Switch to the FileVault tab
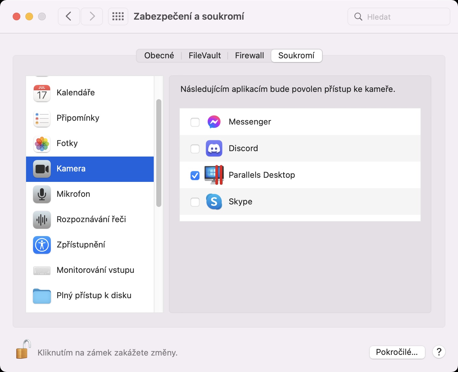 205,56
